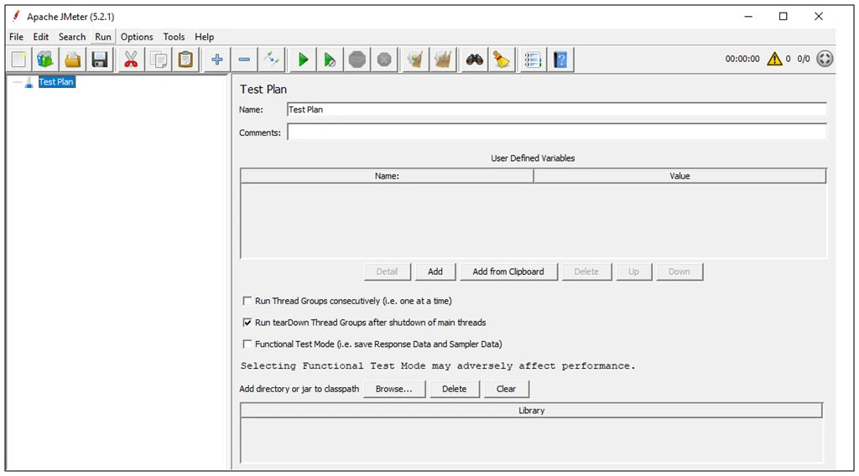Click the warning triangle log icon
This screenshot has height=476, width=859.
(774, 59)
